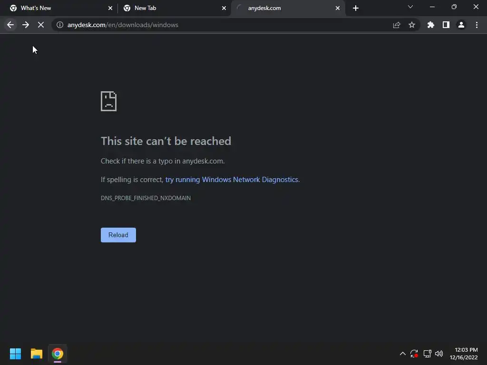Viewport: 487px width, 365px height.
Task: Switch to the New Tab tab
Action: [x=174, y=8]
